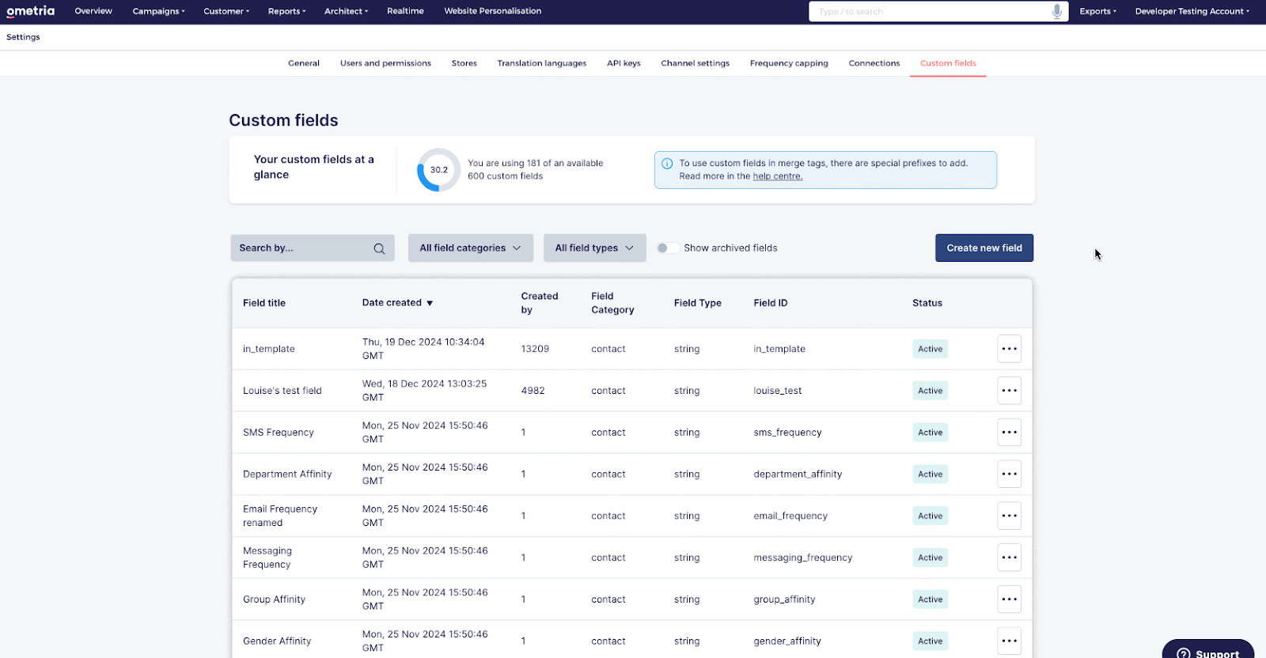Click the louise_test field ID cell

point(777,391)
